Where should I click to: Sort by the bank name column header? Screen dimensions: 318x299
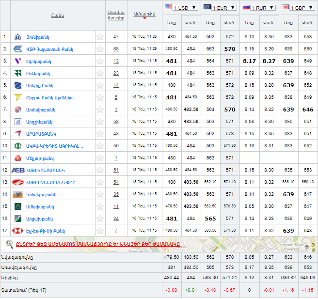(x=58, y=16)
